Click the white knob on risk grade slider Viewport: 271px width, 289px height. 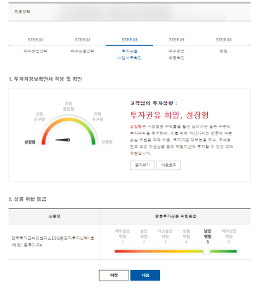(x=206, y=251)
